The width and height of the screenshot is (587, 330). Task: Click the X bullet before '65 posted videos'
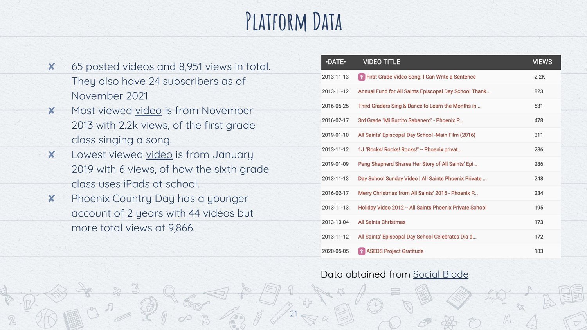point(51,66)
